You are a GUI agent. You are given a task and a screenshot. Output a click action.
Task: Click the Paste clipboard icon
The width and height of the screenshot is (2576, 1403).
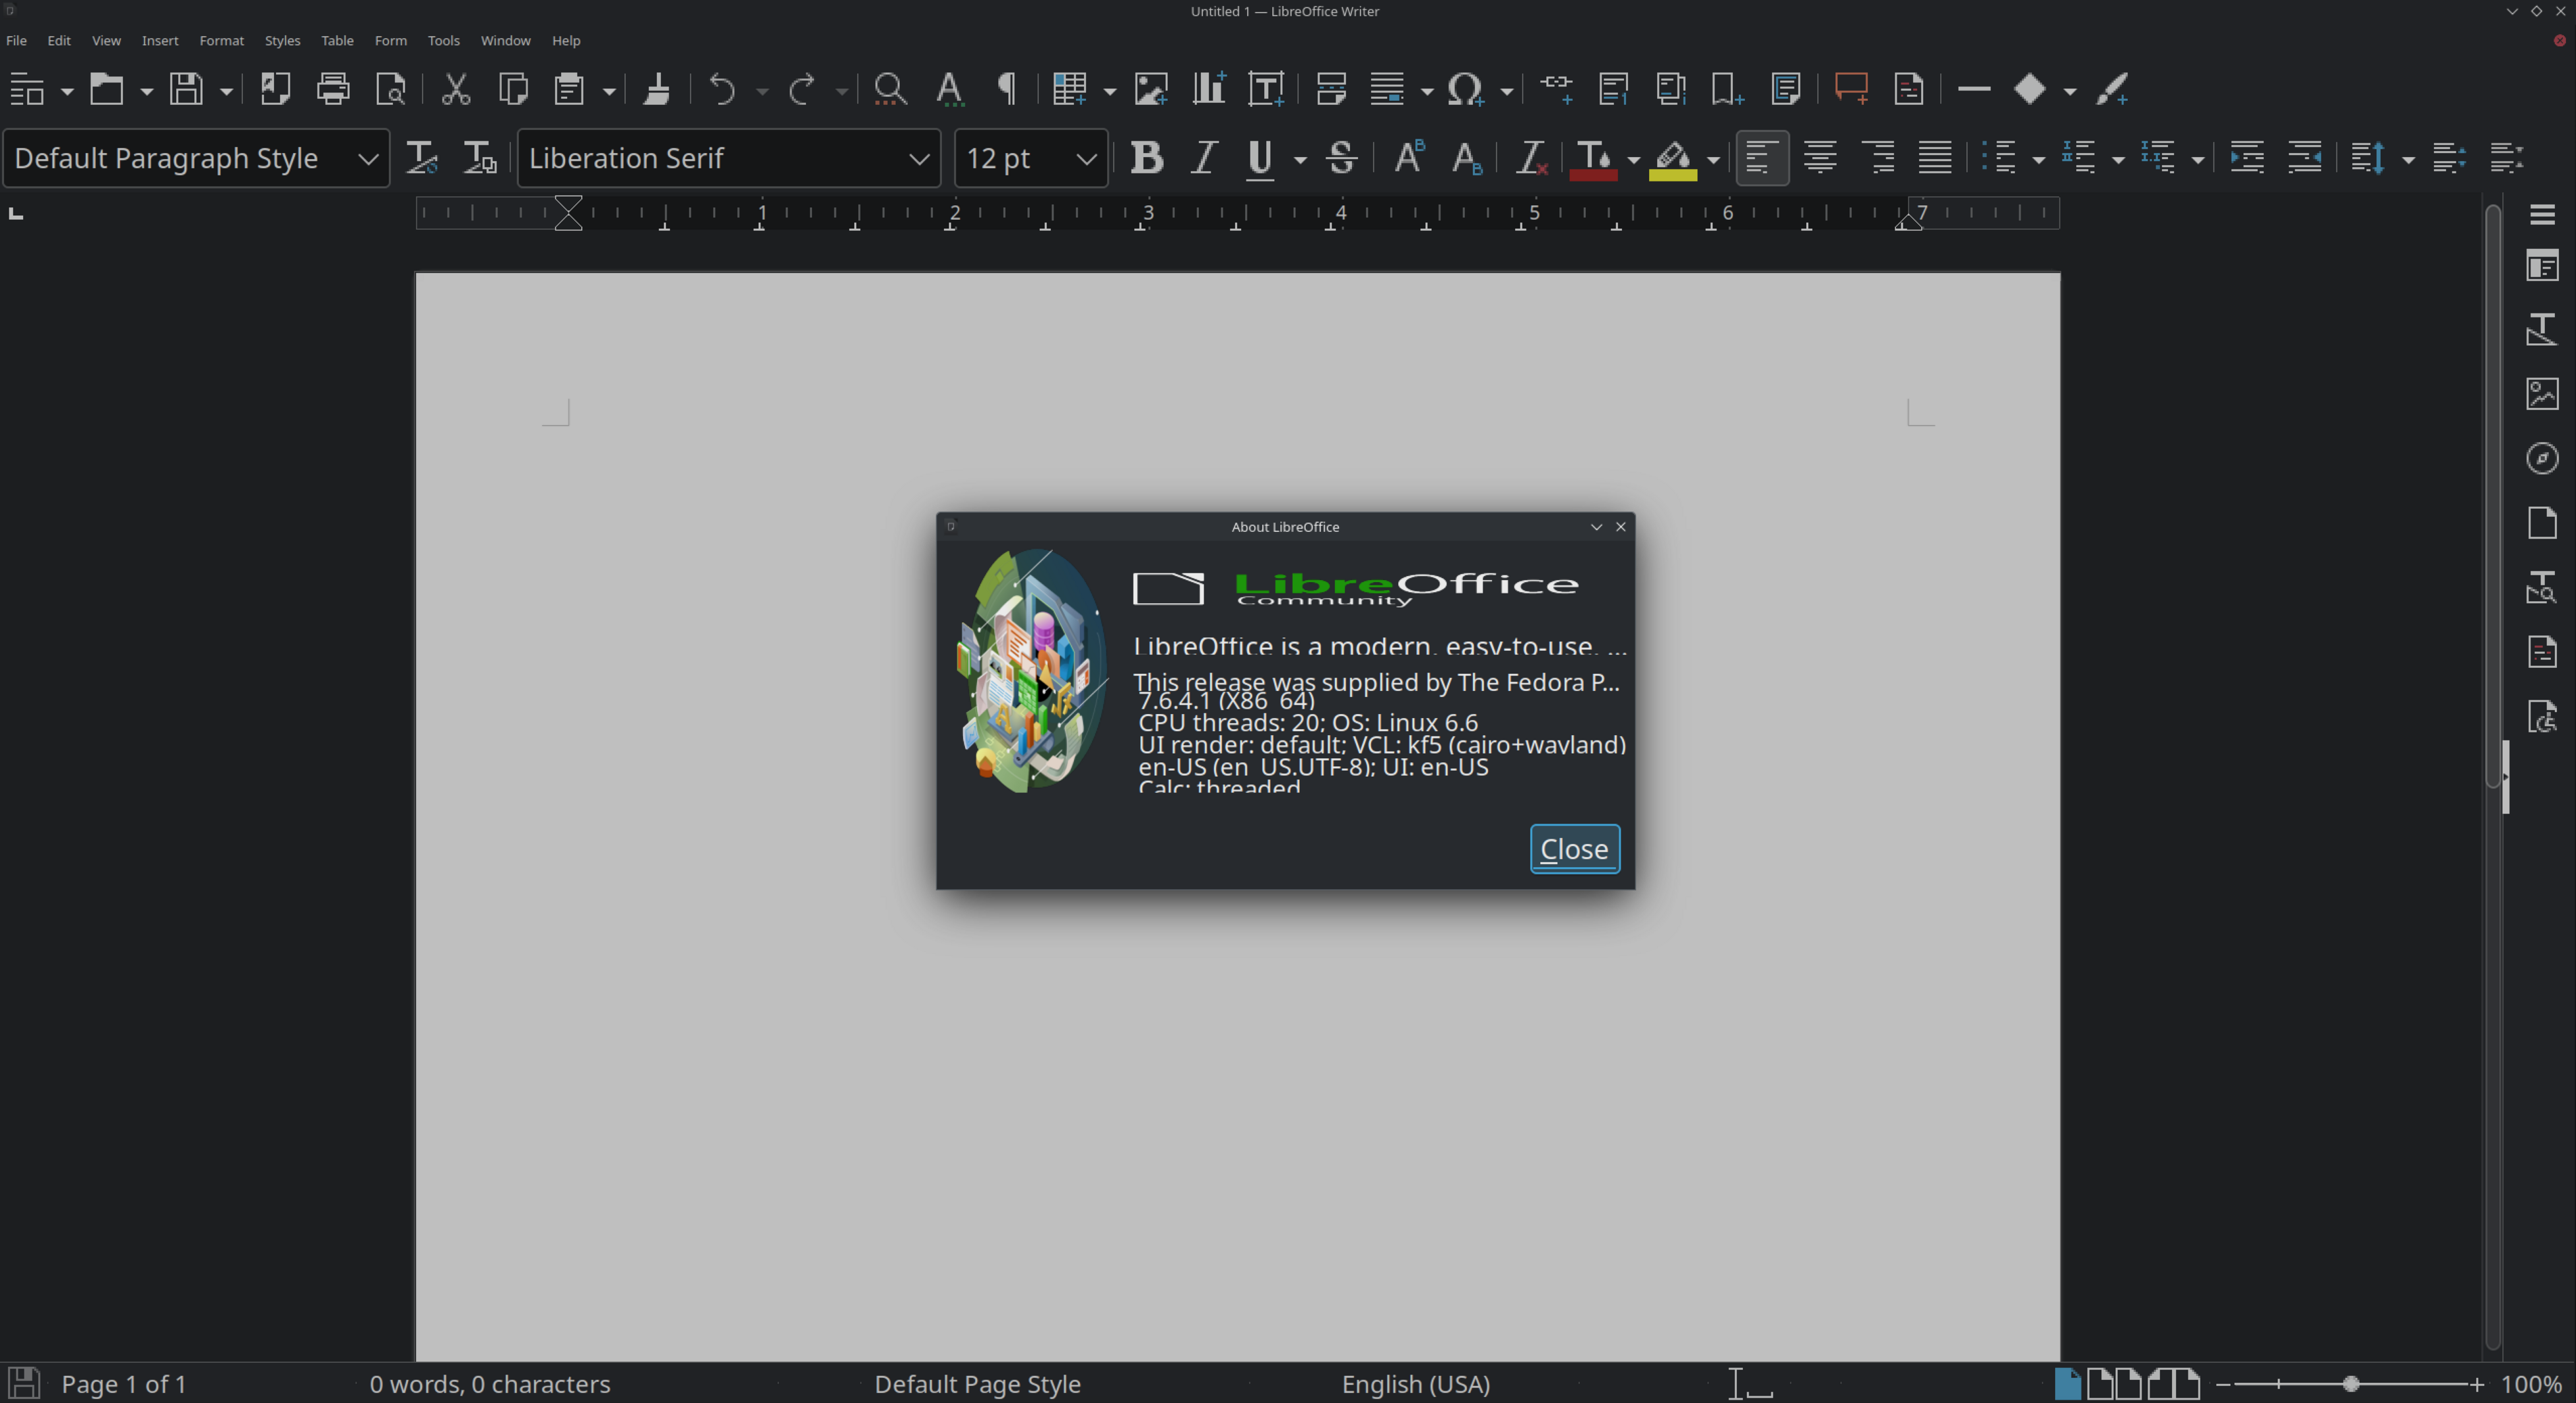pos(570,90)
